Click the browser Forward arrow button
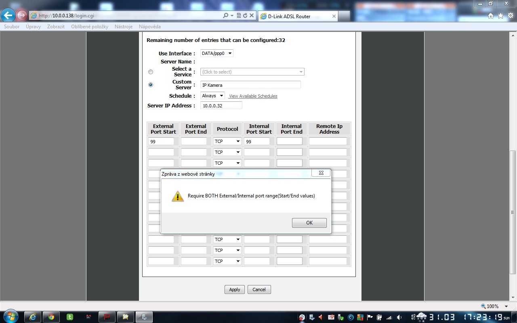 pos(22,16)
